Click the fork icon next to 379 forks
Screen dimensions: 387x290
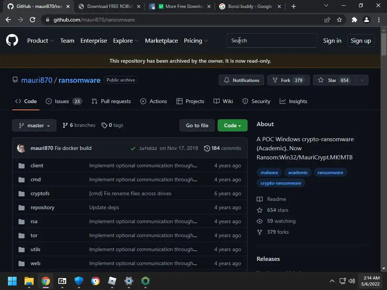260,232
